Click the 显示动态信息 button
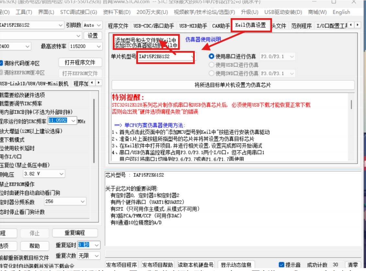Image resolution: width=366 pixels, height=271 pixels. [236, 265]
